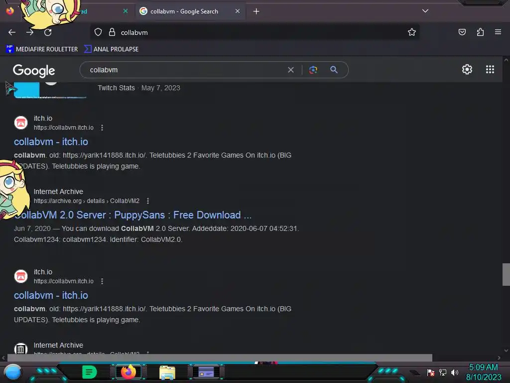This screenshot has width=510, height=383.
Task: Click the padlock site security icon
Action: click(112, 32)
